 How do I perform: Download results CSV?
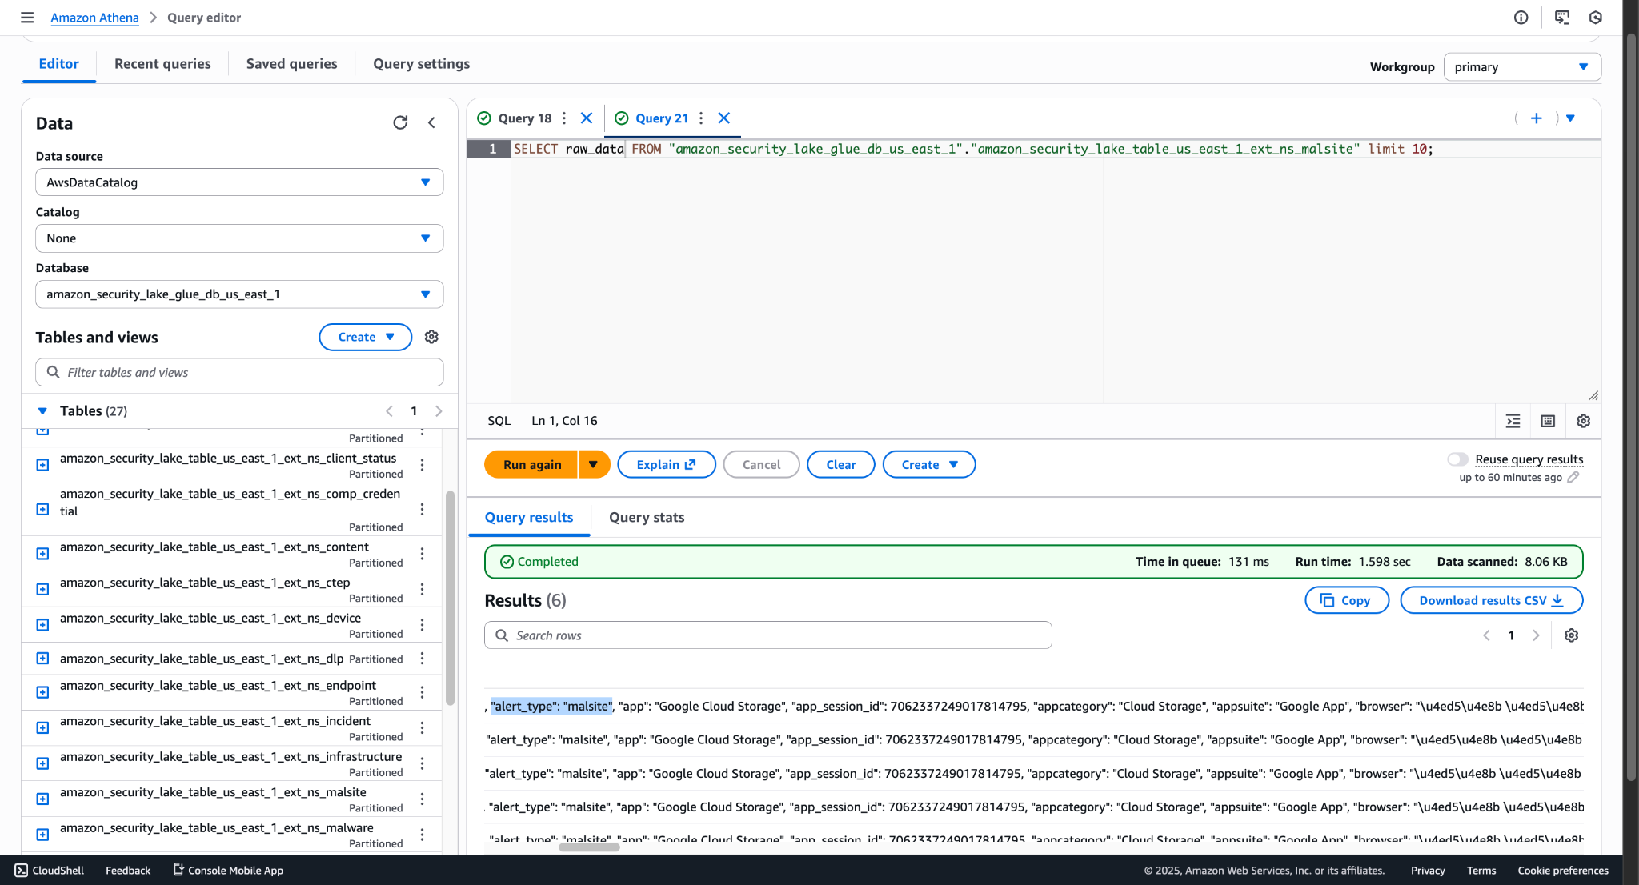tap(1491, 601)
